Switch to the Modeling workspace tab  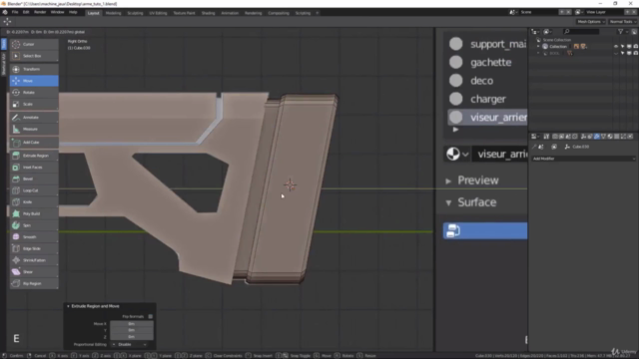click(113, 13)
